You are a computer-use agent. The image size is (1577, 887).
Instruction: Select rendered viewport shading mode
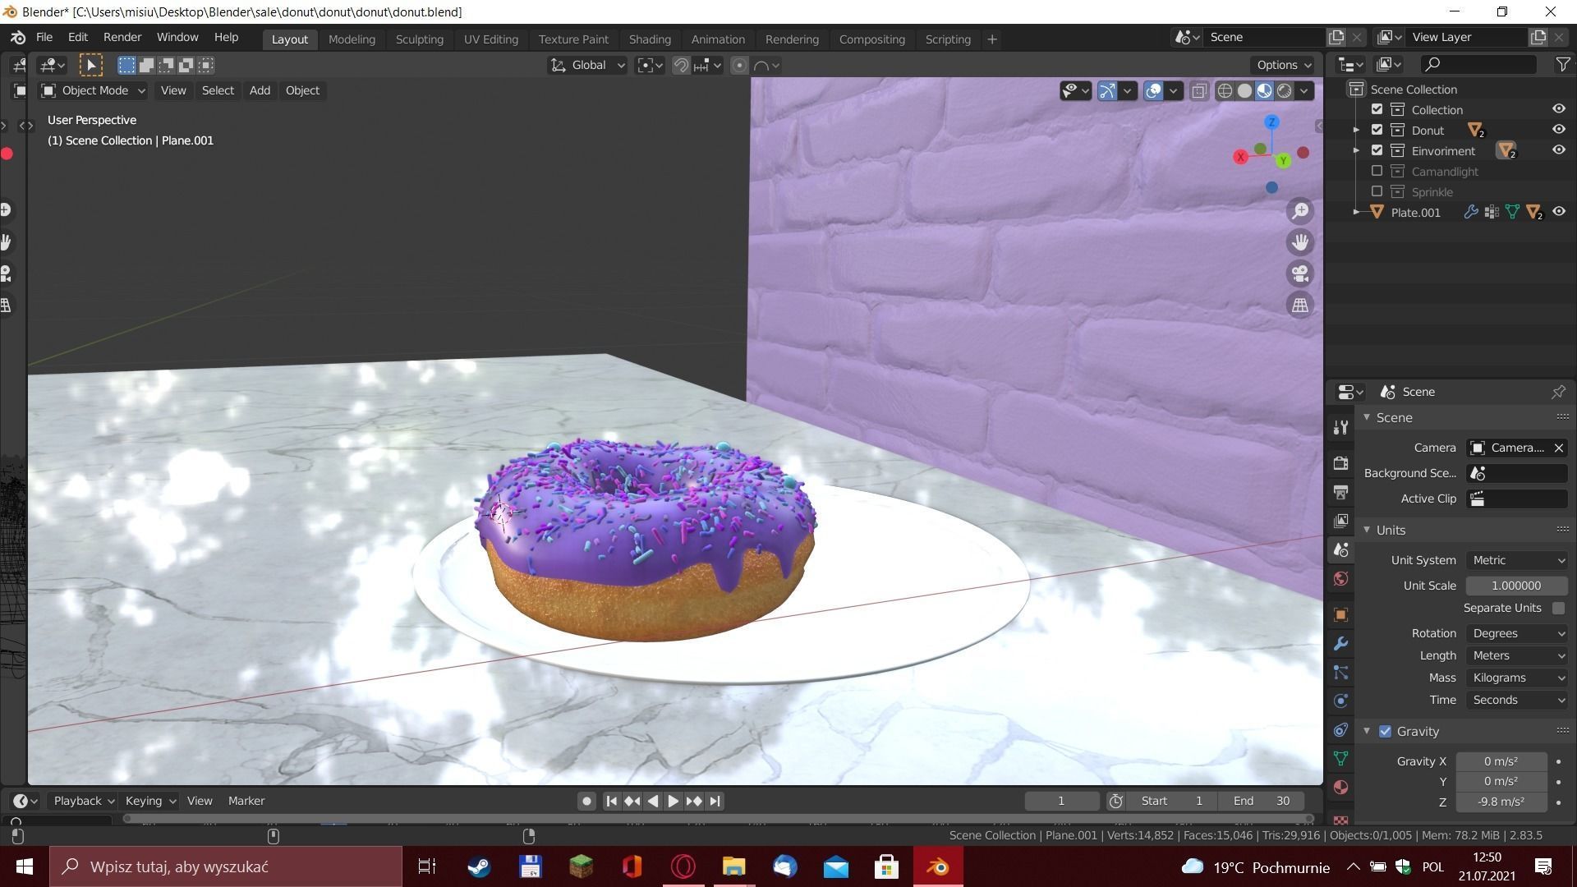click(1284, 91)
